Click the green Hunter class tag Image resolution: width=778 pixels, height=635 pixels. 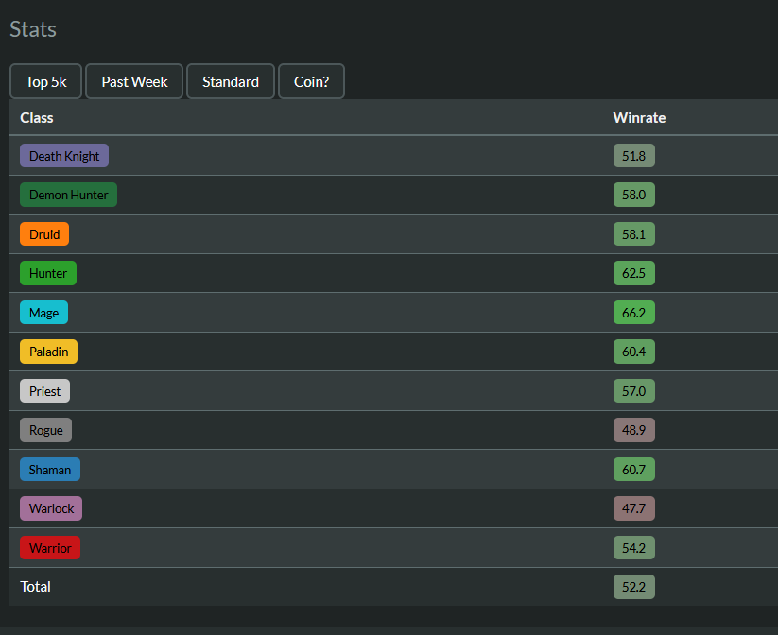coord(48,274)
